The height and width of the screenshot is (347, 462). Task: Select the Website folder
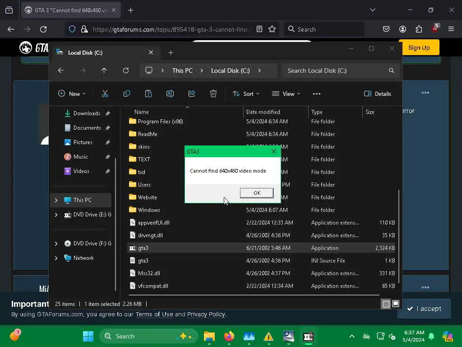pos(148,197)
